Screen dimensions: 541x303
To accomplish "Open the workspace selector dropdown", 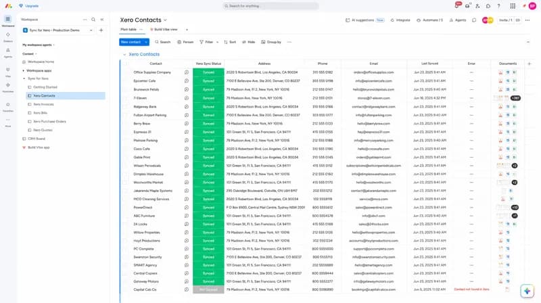I will (58, 30).
